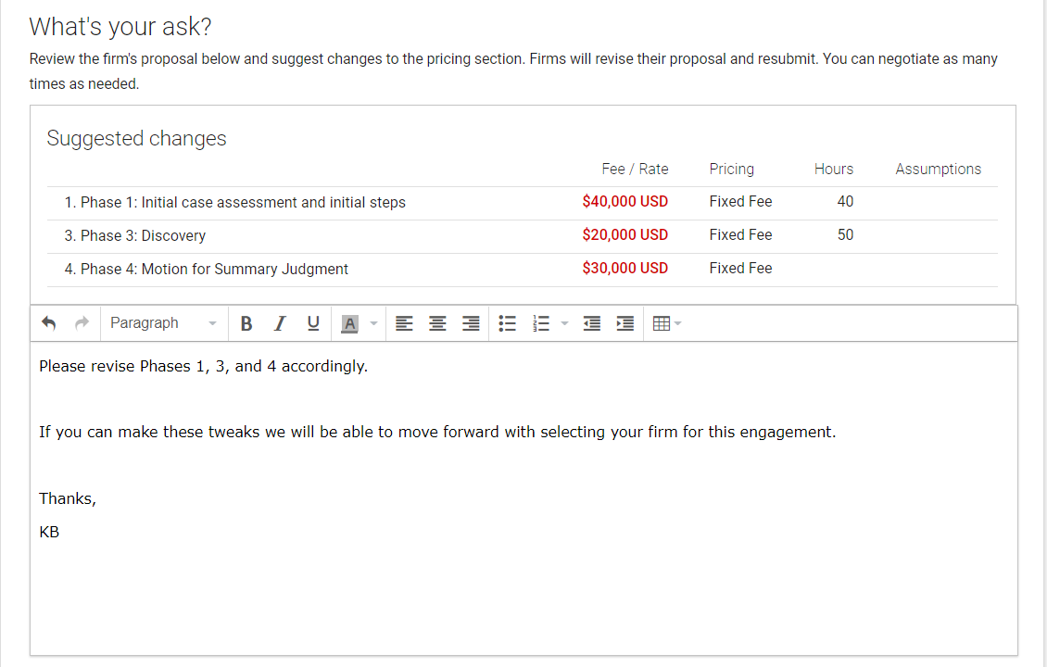Click the Suggested changes heading
The image size is (1047, 667).
pos(137,138)
